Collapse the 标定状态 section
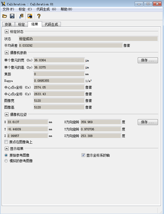164x214 pixels. [7, 32]
